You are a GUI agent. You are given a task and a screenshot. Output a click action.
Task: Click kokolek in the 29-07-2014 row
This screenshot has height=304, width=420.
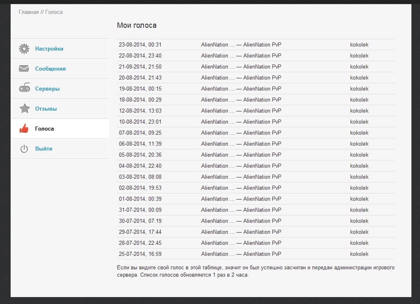click(359, 232)
